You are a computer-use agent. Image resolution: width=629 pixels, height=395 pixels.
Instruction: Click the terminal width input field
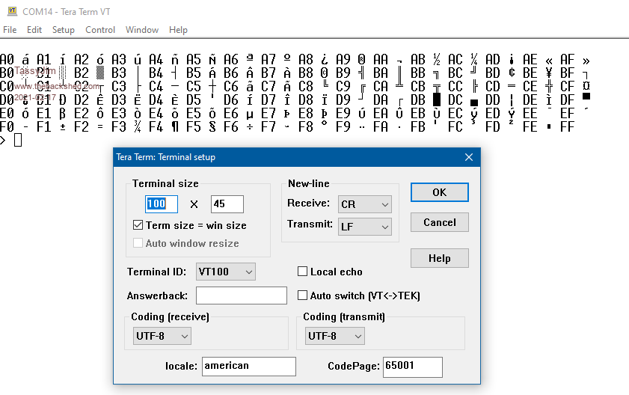click(x=162, y=204)
